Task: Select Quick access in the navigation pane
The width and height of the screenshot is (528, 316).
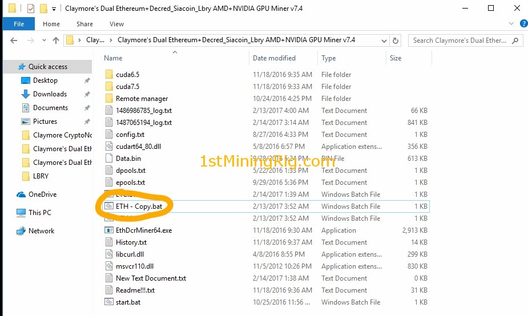Action: tap(47, 67)
